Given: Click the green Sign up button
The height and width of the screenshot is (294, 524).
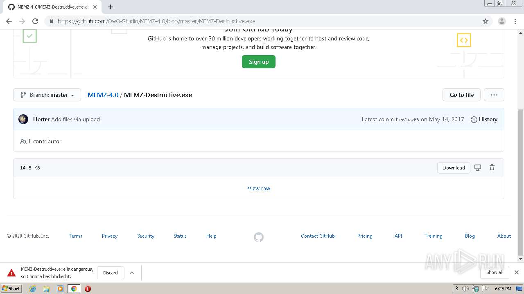Looking at the screenshot, I should (x=259, y=62).
